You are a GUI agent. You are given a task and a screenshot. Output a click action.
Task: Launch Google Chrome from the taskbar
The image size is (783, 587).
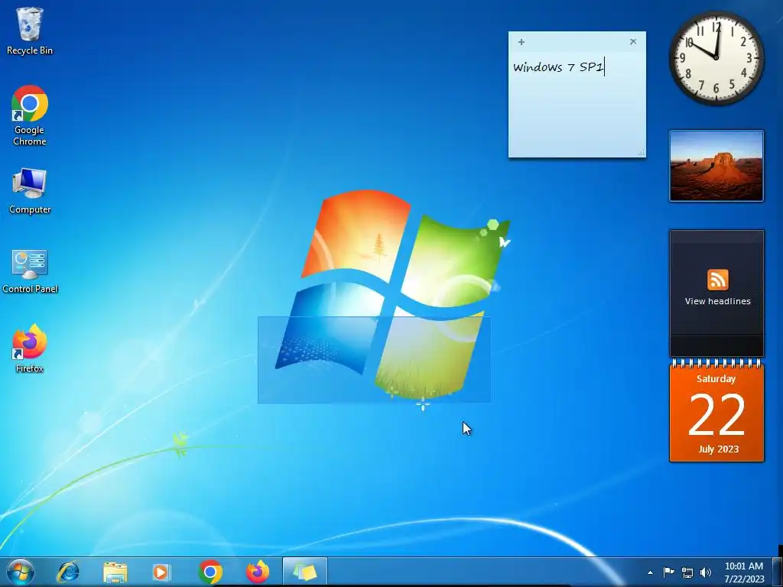(x=210, y=572)
